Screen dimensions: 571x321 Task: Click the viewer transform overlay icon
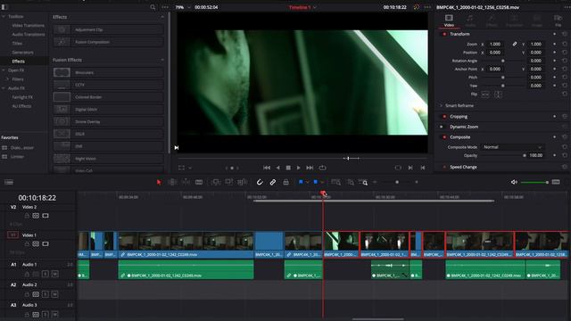click(181, 168)
